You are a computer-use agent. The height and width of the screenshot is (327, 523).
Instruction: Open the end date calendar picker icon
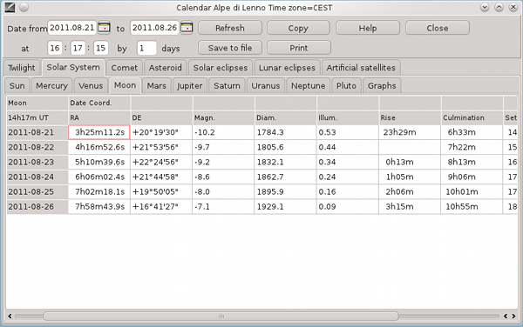pos(187,28)
